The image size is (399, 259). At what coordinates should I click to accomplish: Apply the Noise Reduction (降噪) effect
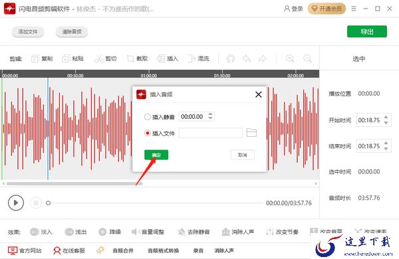click(102, 232)
